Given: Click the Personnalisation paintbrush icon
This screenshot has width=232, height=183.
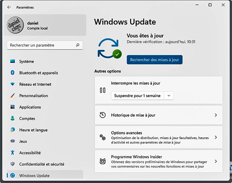Looking at the screenshot, I should click(12, 96).
